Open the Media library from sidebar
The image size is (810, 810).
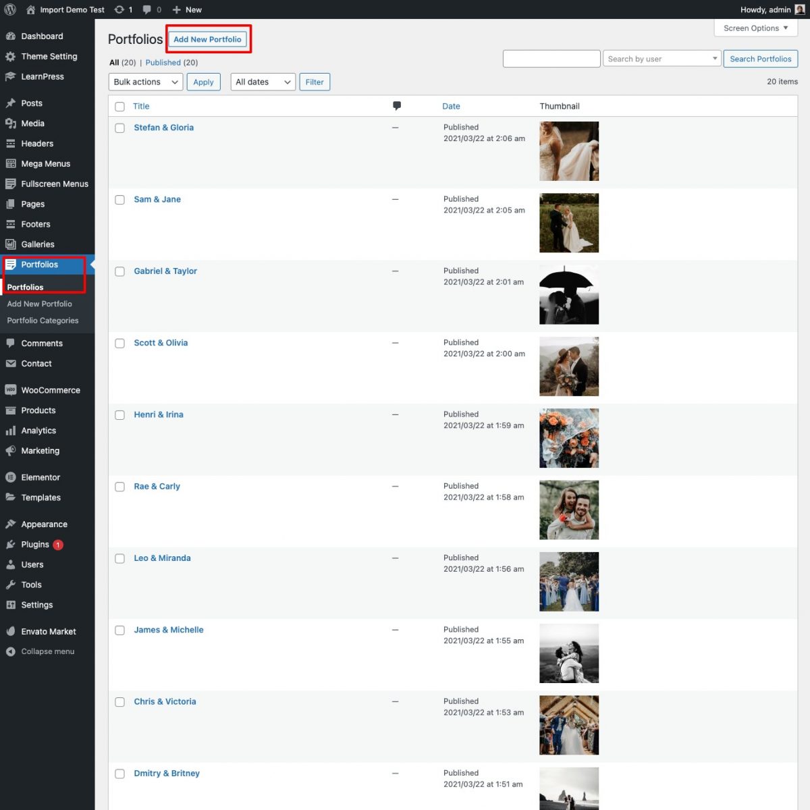32,124
